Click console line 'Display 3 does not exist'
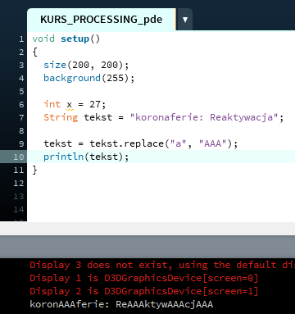This screenshot has width=295, height=314. (162, 265)
